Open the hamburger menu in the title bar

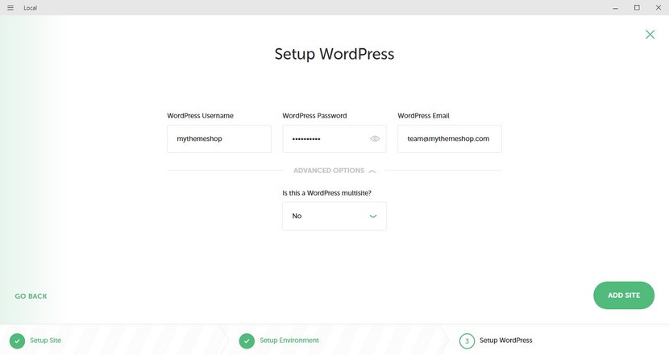click(x=10, y=8)
